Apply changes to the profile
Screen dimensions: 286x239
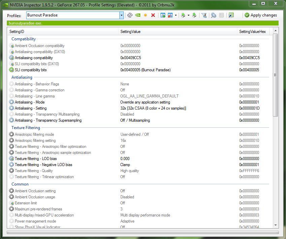coord(261,15)
